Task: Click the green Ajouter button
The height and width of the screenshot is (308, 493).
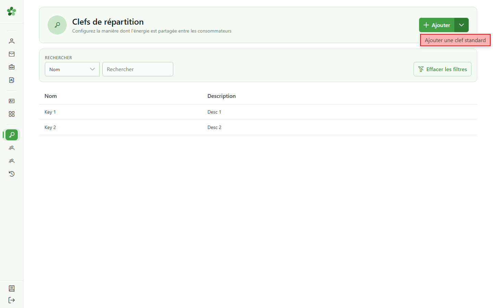Action: pos(437,25)
